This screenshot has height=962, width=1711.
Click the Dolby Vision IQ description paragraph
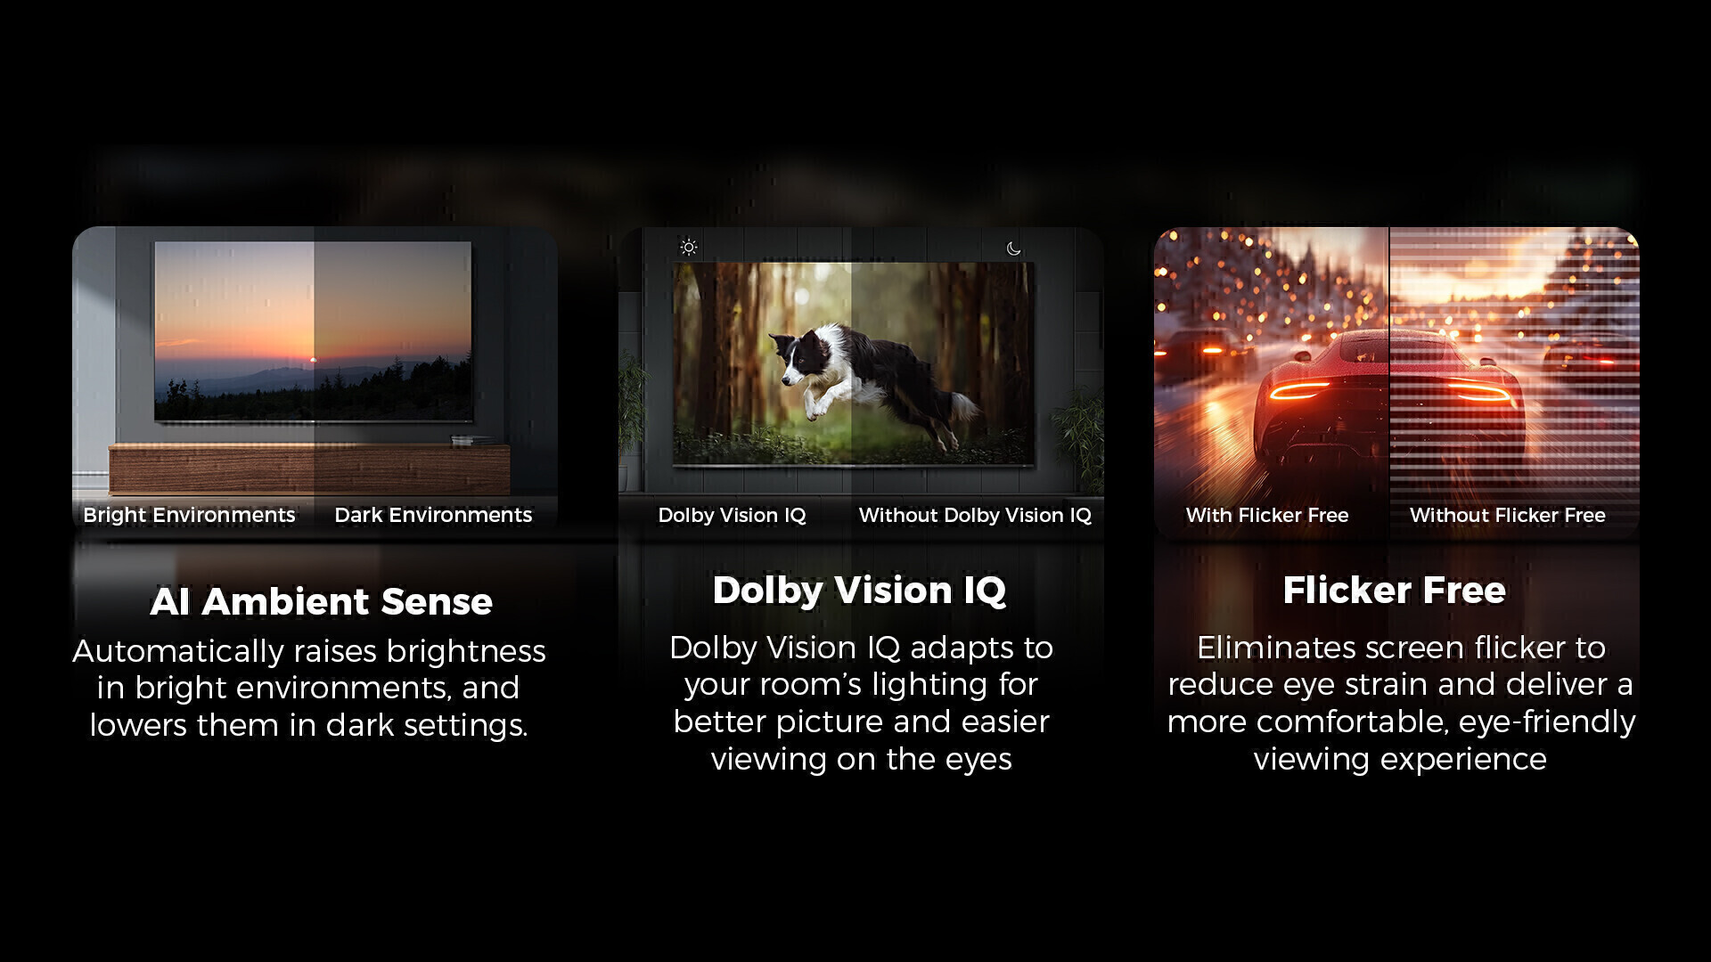click(x=861, y=703)
